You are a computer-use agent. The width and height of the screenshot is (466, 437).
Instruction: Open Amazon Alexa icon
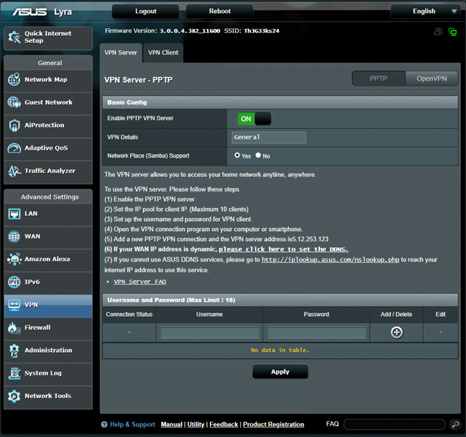[14, 259]
